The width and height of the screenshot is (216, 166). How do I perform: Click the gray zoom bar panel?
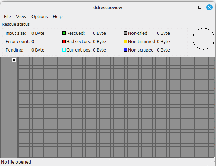[9, 108]
